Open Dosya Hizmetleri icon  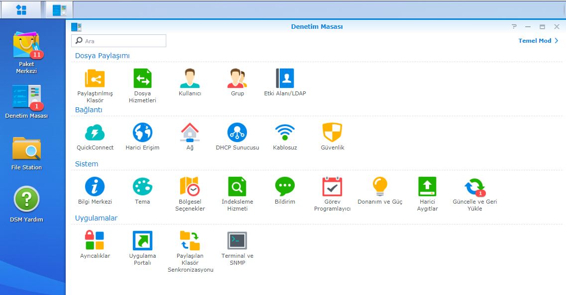pos(142,78)
